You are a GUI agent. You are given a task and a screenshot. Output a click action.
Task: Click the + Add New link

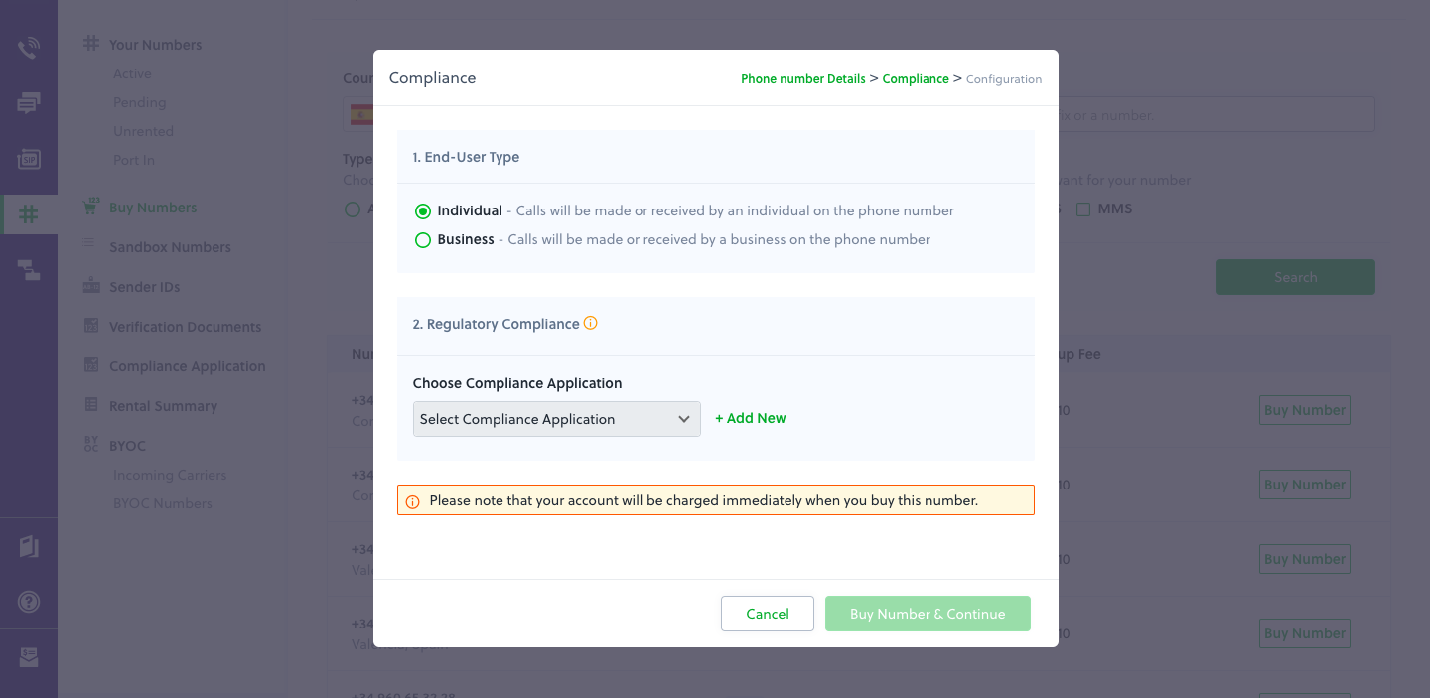tap(751, 419)
